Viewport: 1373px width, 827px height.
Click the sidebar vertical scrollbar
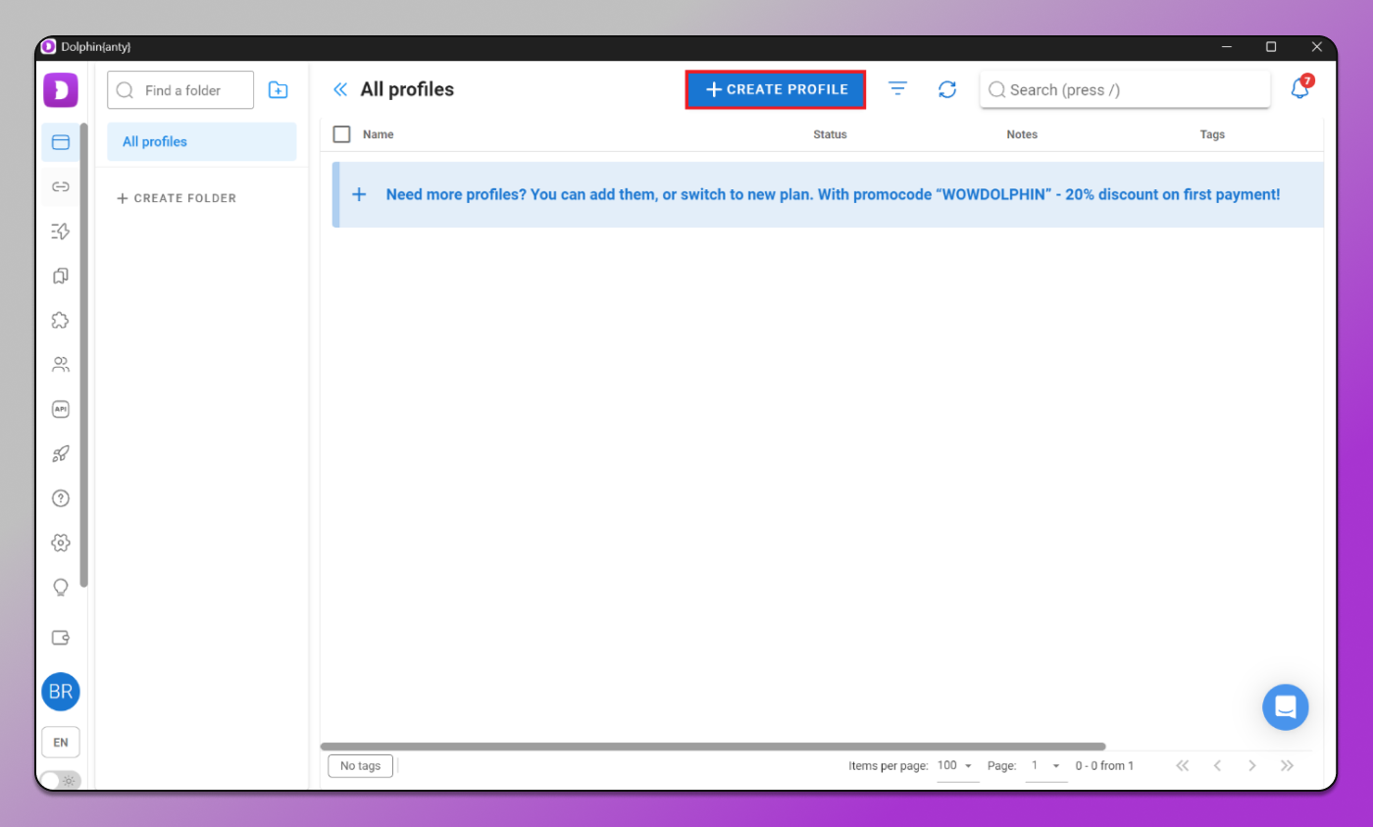tap(84, 355)
